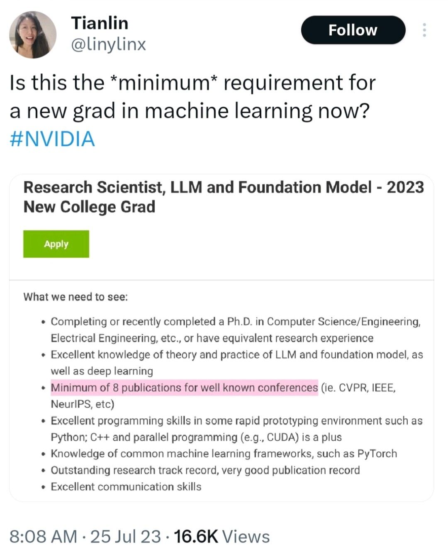
Task: Click the PyTorch frameworks bullet line
Action: [224, 454]
